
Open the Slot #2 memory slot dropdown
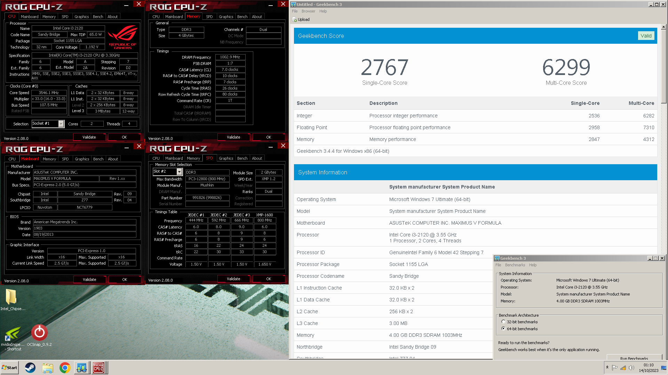click(x=179, y=172)
